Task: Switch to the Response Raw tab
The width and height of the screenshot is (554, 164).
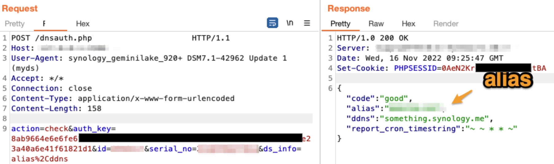Action: (376, 24)
